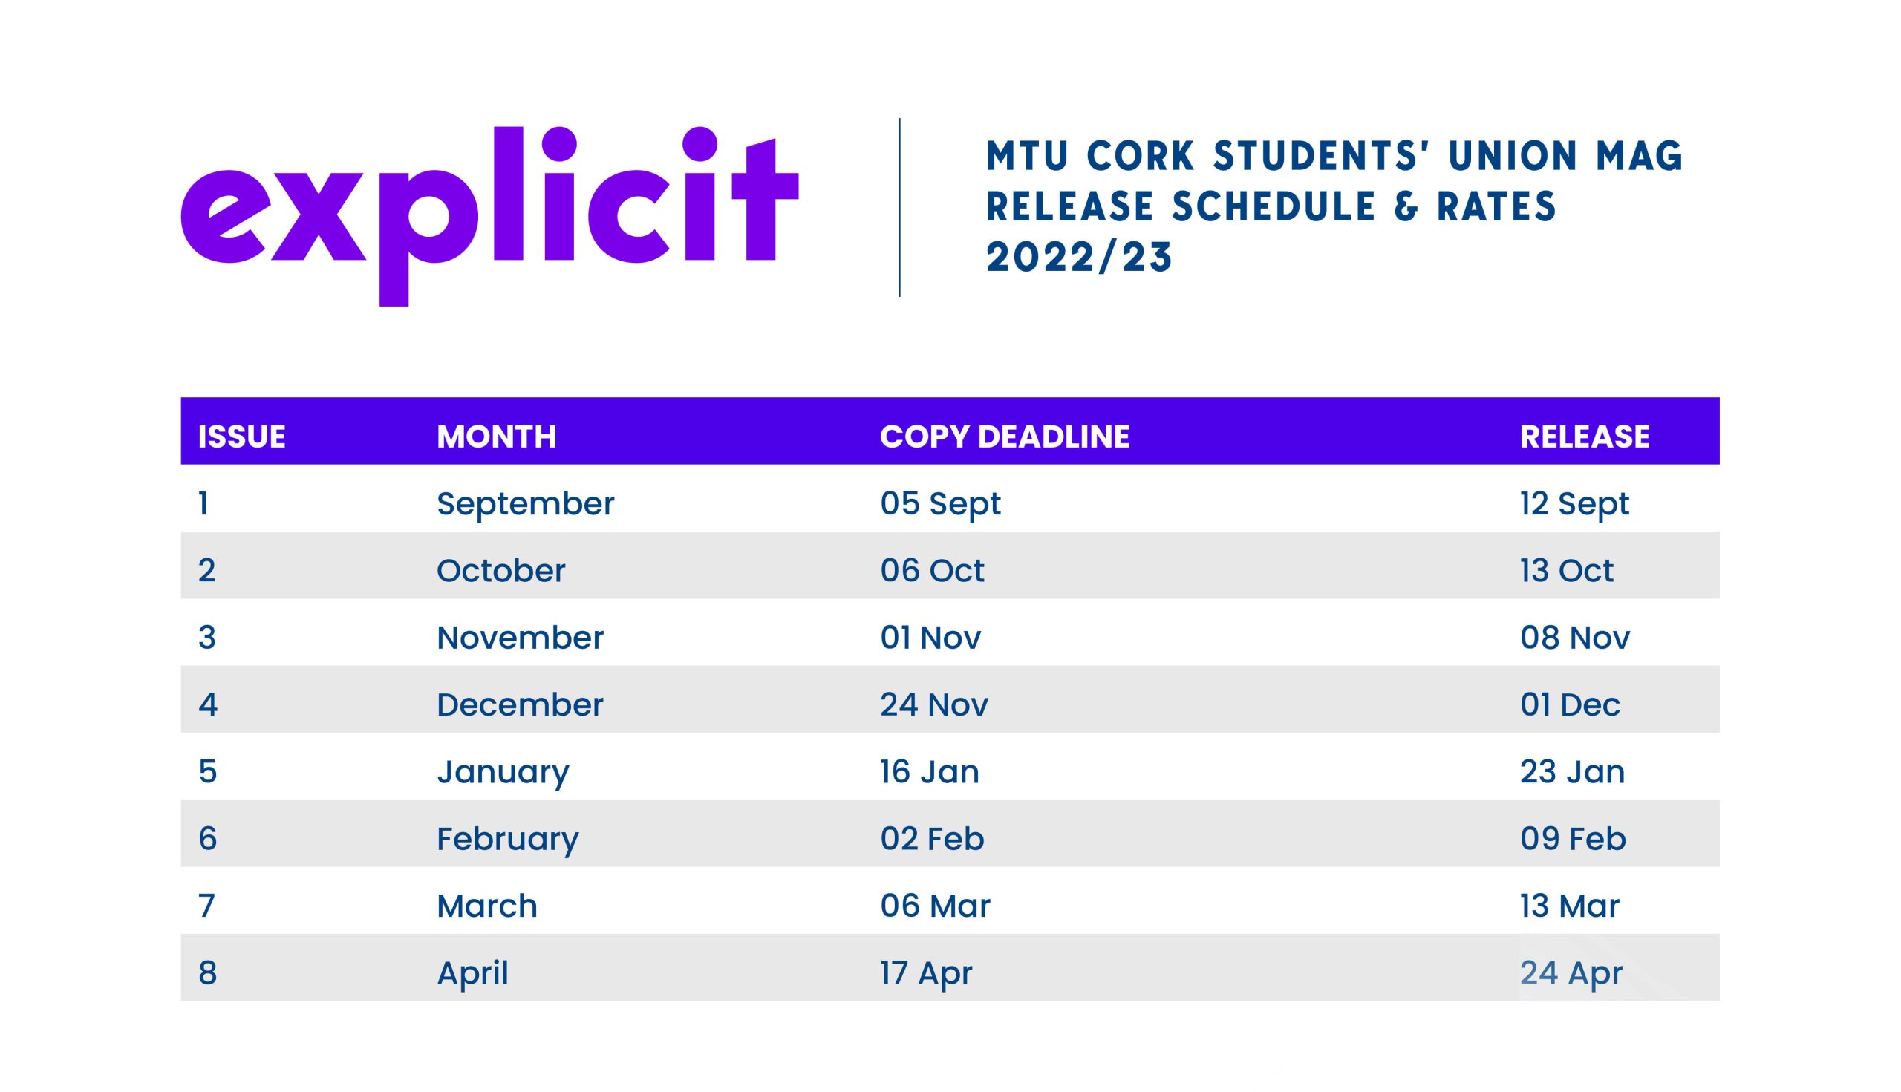Click the ISSUE column header
1901x1092 pixels.
coord(241,437)
